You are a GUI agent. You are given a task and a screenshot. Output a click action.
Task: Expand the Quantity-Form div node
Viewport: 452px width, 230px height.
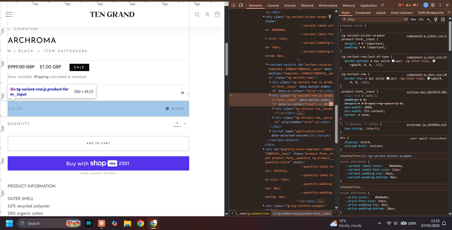[264, 149]
